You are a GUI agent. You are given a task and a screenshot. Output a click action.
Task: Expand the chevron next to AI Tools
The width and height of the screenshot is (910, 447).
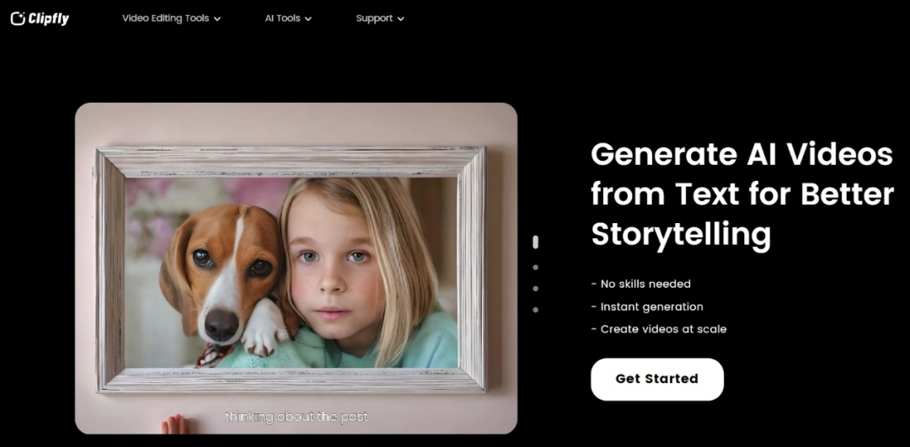(x=308, y=19)
